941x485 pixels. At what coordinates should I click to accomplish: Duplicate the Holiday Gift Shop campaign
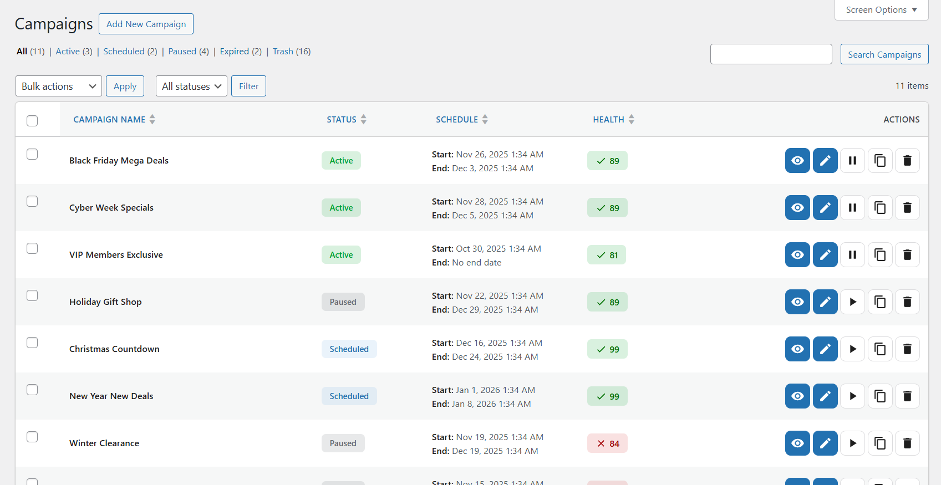880,302
